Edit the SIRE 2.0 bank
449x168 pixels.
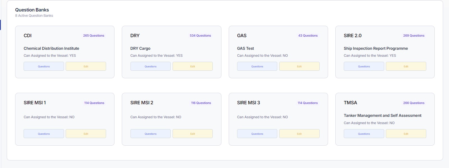[406, 67]
